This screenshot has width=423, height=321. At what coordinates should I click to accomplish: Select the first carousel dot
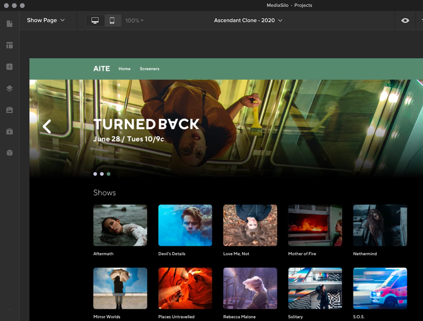click(95, 174)
